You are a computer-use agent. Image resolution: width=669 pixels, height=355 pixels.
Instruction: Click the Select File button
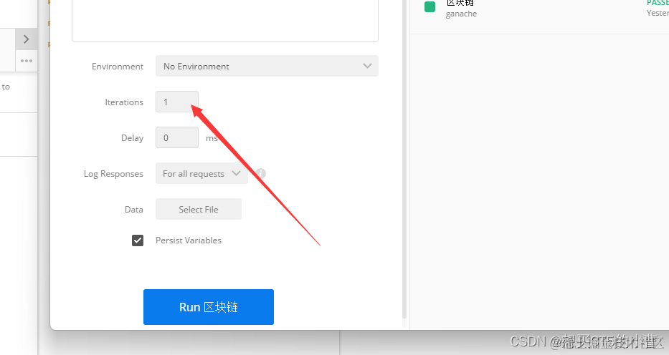pos(199,209)
